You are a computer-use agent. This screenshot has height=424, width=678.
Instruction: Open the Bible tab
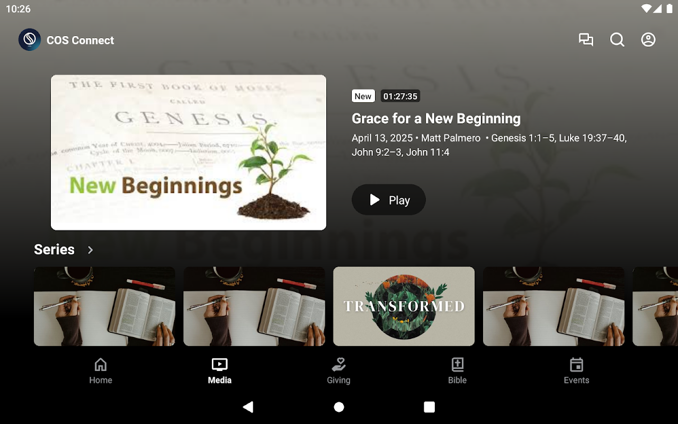tap(458, 371)
